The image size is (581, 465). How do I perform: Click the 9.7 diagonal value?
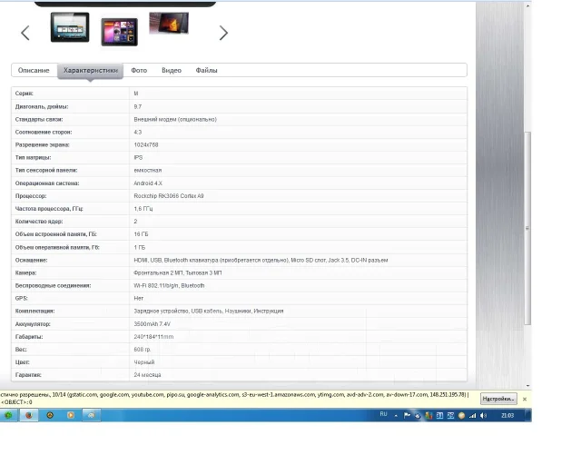pos(137,106)
